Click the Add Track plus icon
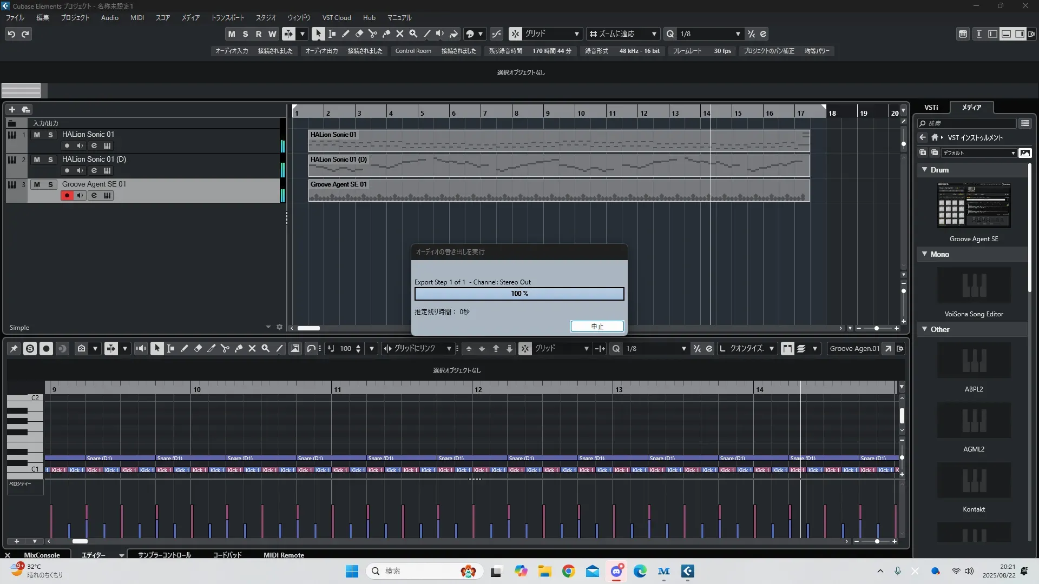The image size is (1039, 584). tap(12, 109)
